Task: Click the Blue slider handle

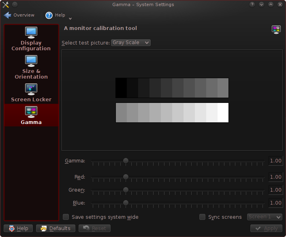Action: click(126, 203)
